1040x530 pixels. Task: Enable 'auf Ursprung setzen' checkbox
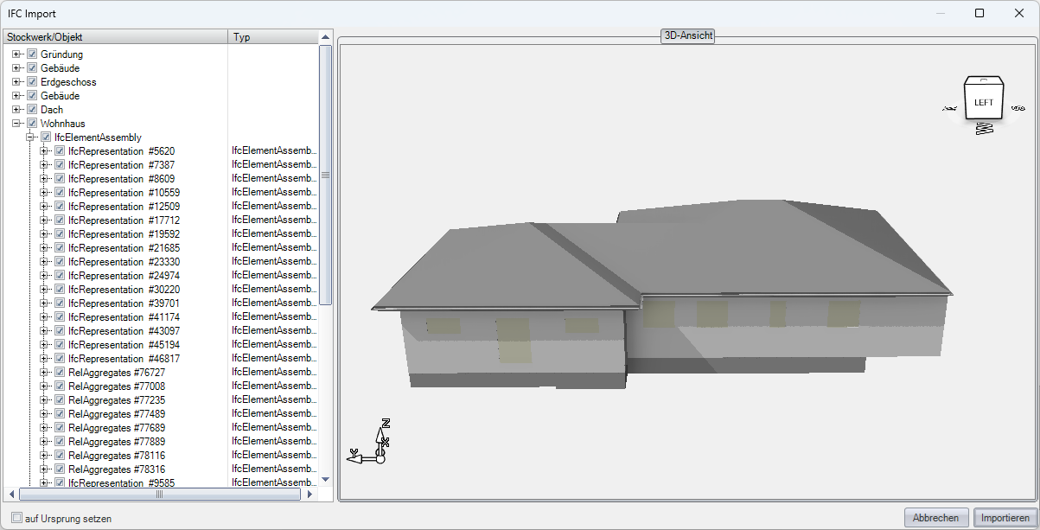coord(16,519)
